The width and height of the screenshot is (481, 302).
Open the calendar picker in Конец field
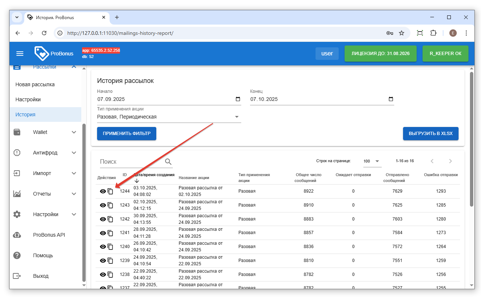(391, 99)
